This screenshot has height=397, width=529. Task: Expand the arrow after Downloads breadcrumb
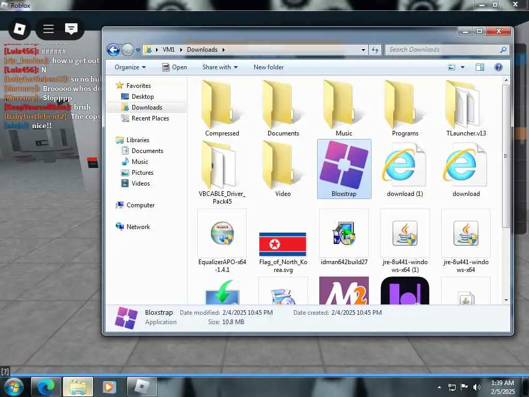[223, 50]
